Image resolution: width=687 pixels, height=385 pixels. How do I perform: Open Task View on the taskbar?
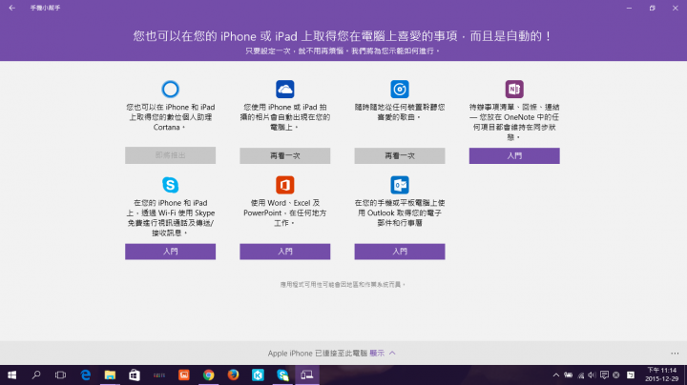pos(60,375)
